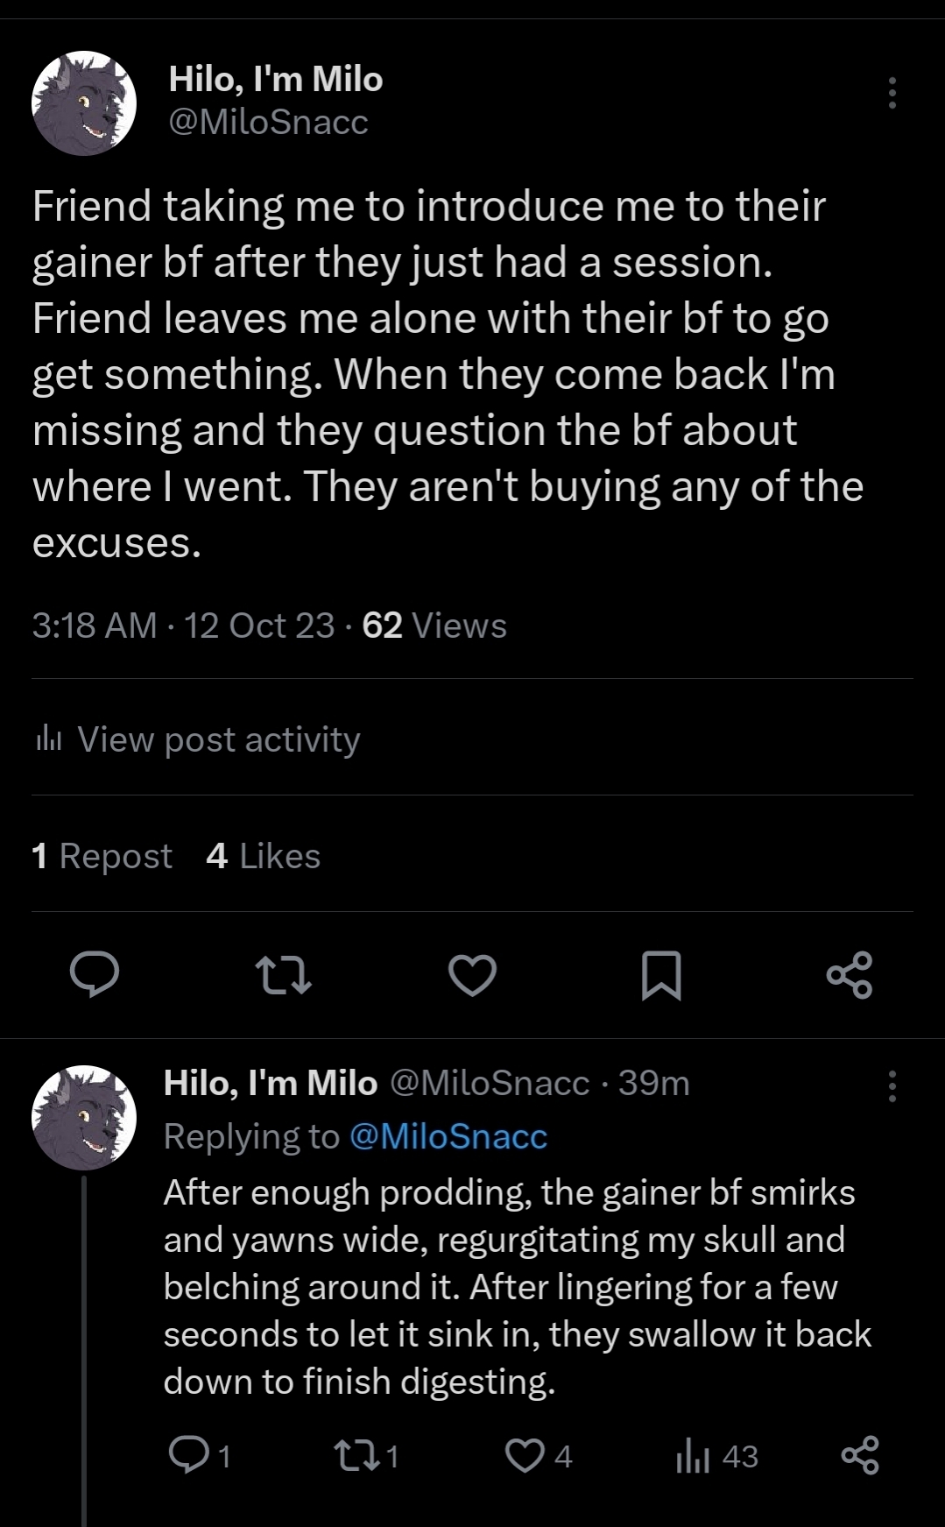The width and height of the screenshot is (945, 1527).
Task: Open View post activity
Action: 218,739
